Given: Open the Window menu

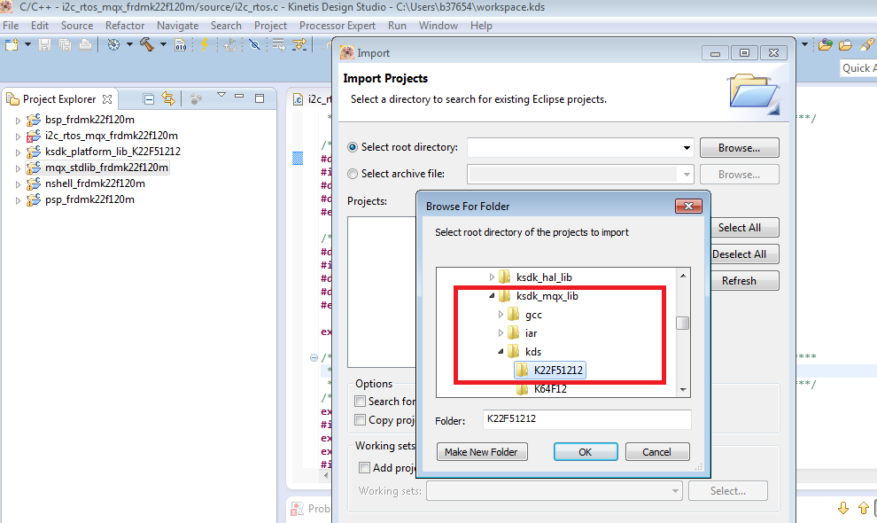Looking at the screenshot, I should coord(438,26).
